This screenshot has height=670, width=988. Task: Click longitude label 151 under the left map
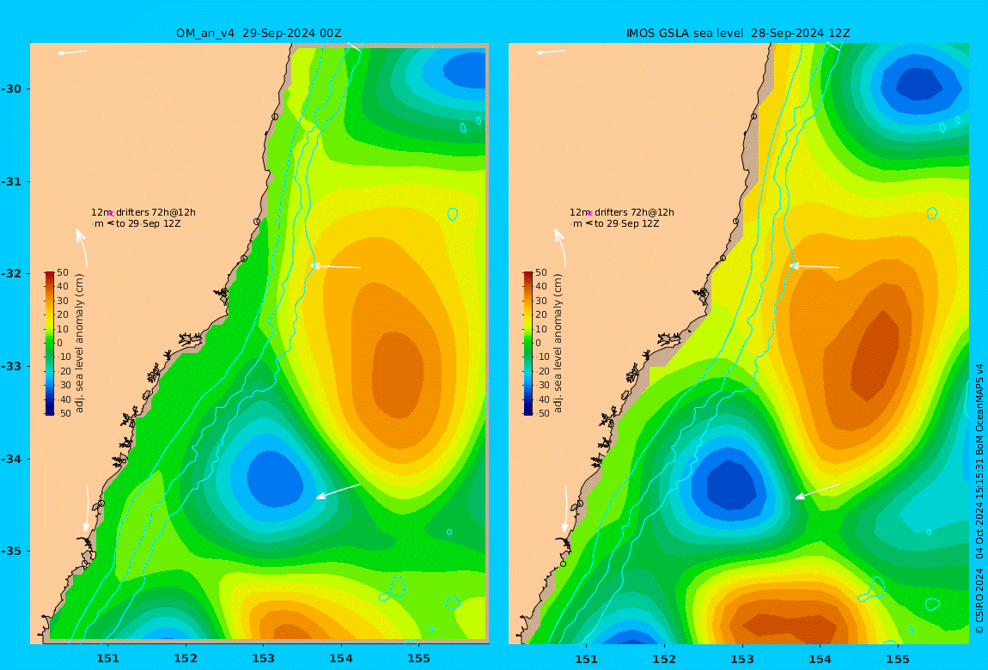(107, 659)
